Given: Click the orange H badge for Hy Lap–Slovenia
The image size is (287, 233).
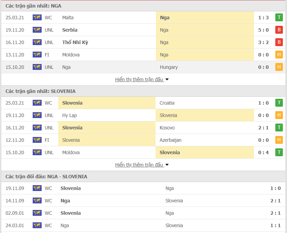Looking at the screenshot, I should (279, 115).
